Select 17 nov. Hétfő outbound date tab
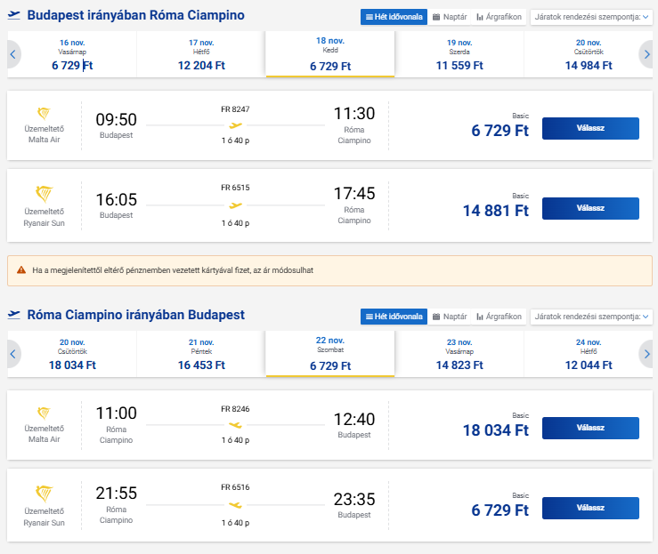Image resolution: width=658 pixels, height=554 pixels. (x=201, y=54)
